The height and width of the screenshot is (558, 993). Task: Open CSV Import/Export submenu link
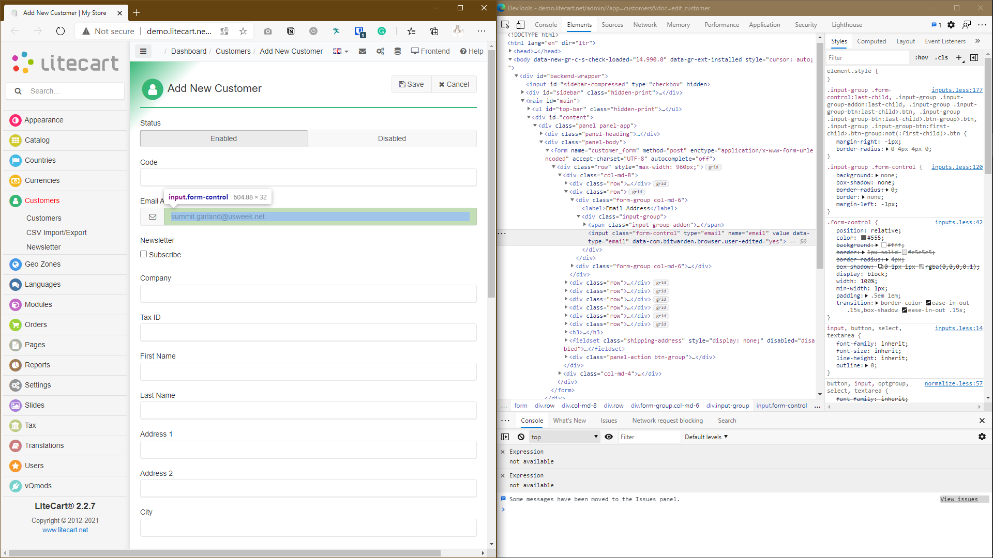[56, 233]
